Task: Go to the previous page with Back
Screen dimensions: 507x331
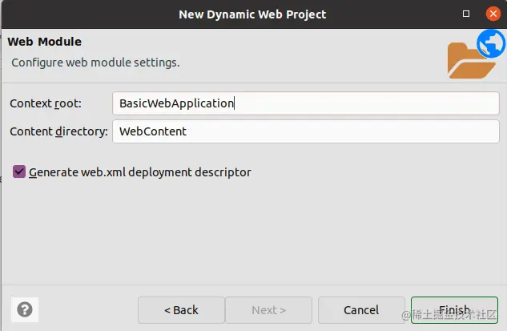Action: 181,310
